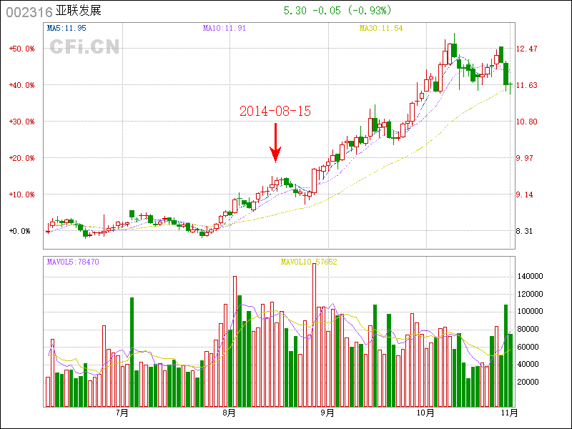Click the 140000 volume axis label
This screenshot has width=572, height=429.
531,276
